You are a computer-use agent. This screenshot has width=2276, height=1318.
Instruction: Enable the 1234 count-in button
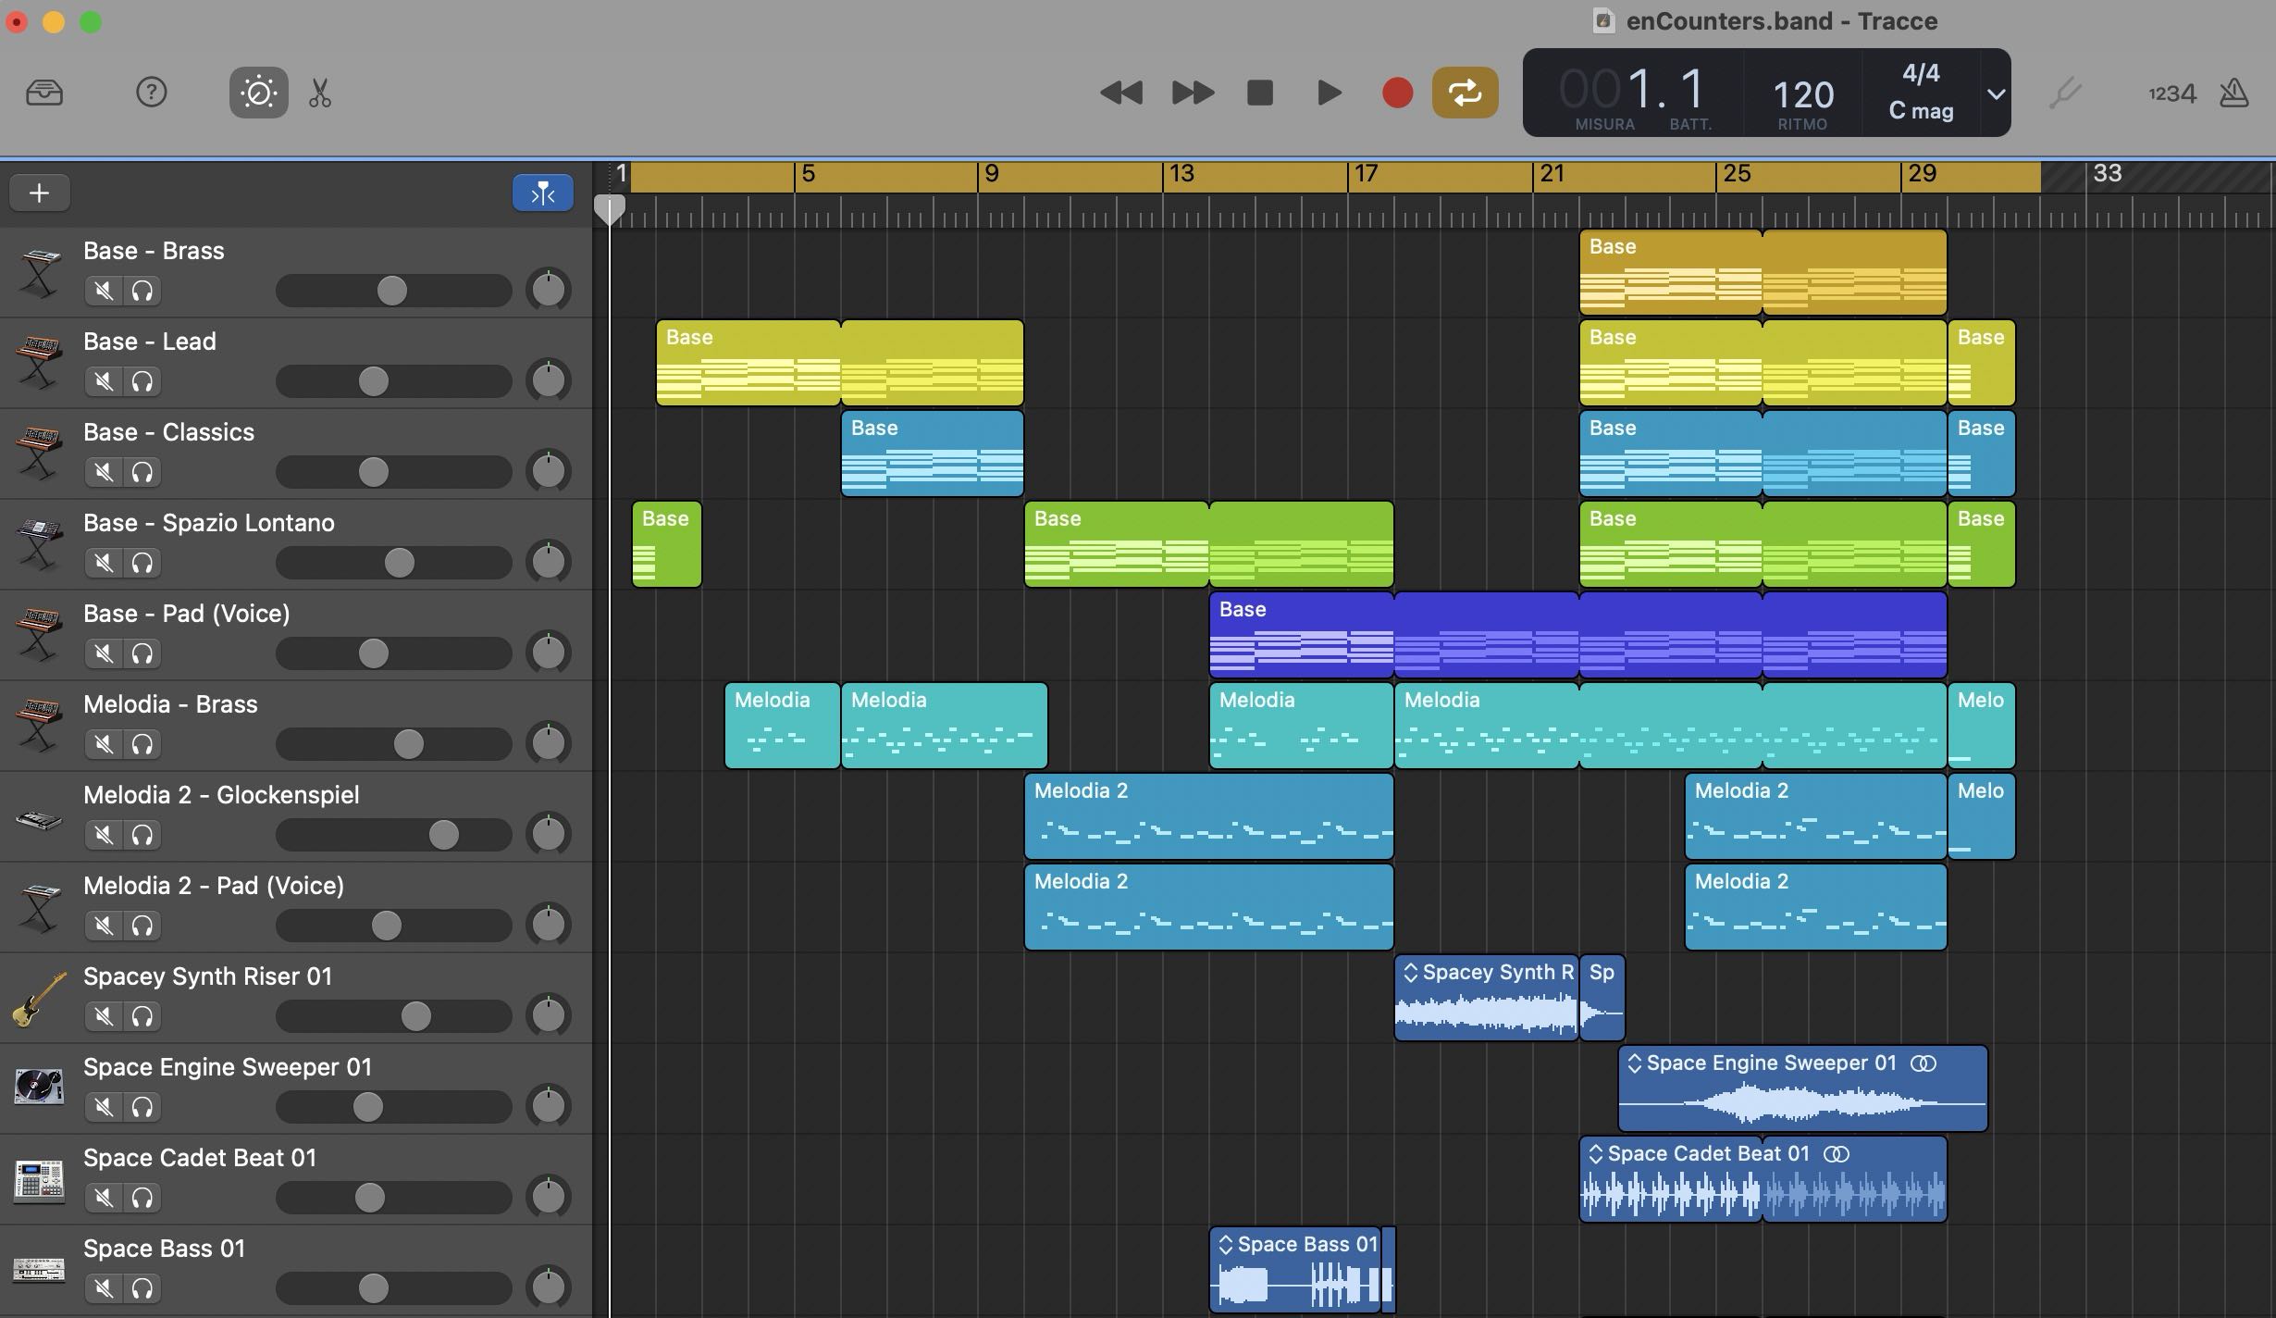[2171, 93]
